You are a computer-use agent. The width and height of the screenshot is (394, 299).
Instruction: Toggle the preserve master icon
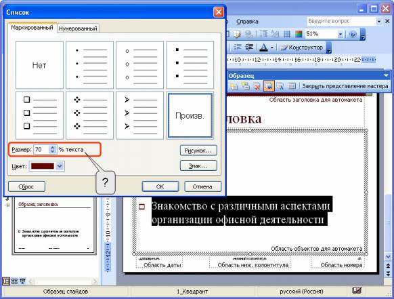pyautogui.click(x=269, y=86)
